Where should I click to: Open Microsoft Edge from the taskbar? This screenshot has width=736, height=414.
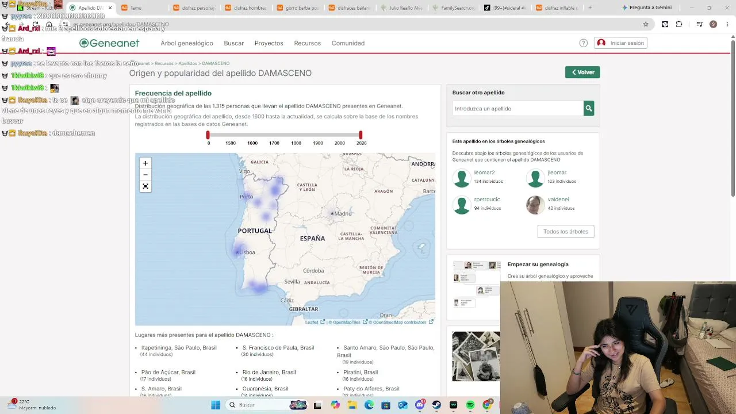[x=369, y=405]
